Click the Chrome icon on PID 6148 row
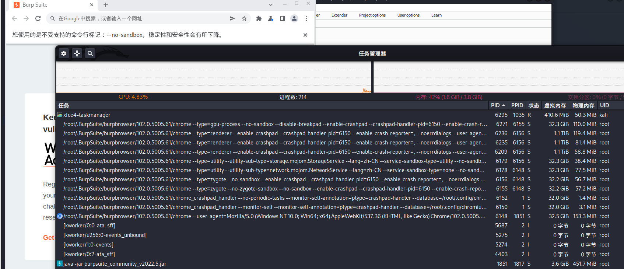The image size is (624, 269). [60, 216]
